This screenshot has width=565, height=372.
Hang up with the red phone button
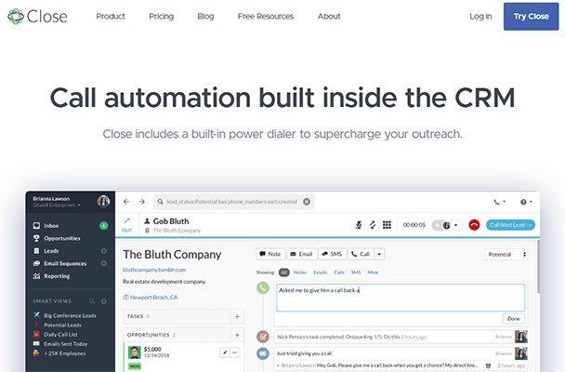tap(474, 225)
